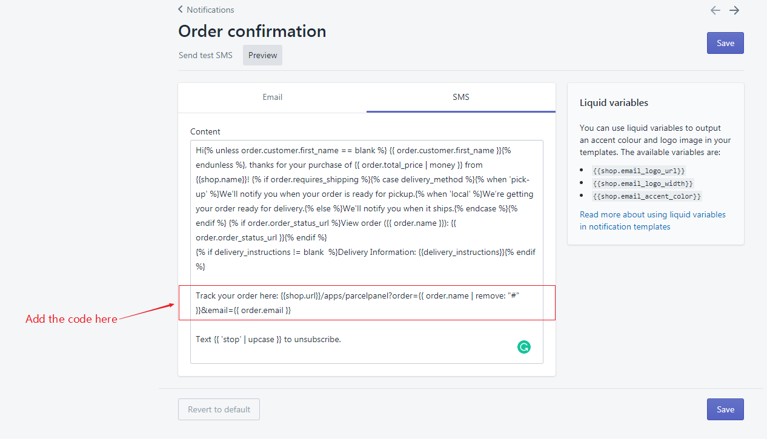Go to next notification with right arrow

click(734, 10)
